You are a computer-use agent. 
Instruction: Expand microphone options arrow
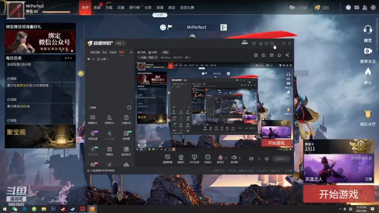click(226, 158)
